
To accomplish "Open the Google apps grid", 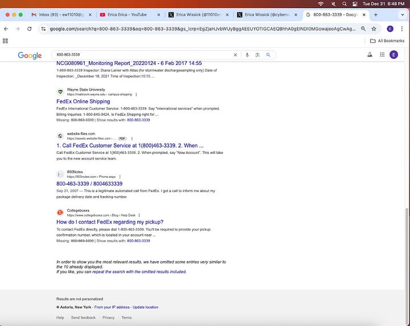I will click(x=382, y=55).
